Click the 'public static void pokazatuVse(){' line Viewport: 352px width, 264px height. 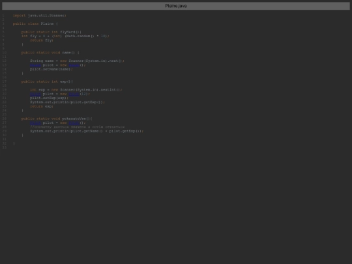coord(57,119)
